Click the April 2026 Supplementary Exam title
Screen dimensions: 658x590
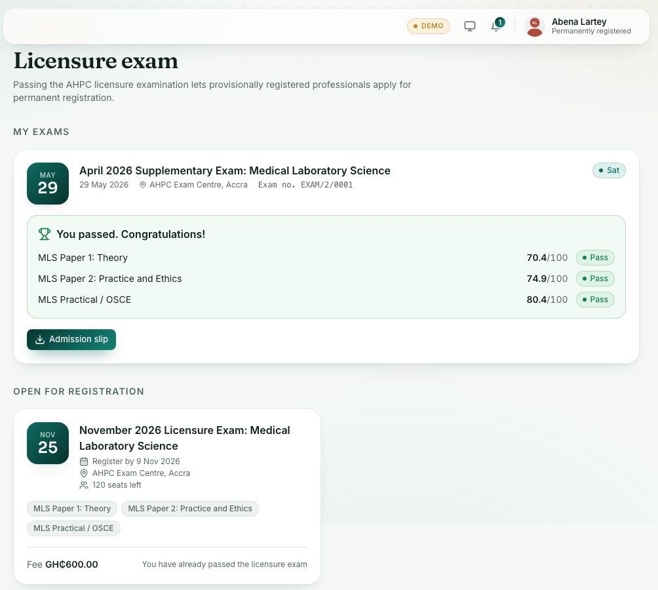(235, 171)
